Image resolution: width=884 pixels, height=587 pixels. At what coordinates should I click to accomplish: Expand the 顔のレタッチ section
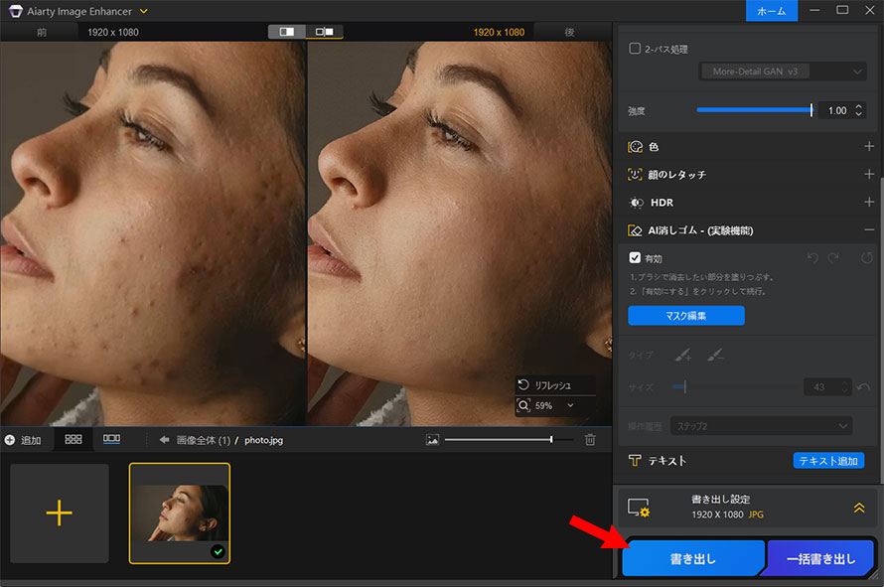pos(868,174)
